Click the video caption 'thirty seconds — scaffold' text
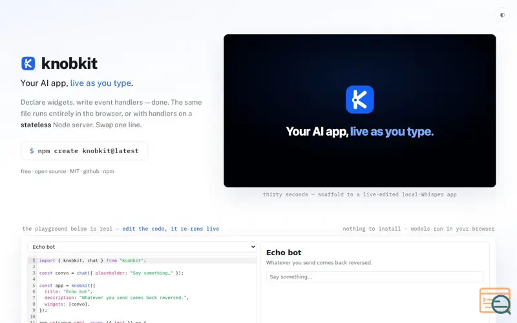 point(360,194)
